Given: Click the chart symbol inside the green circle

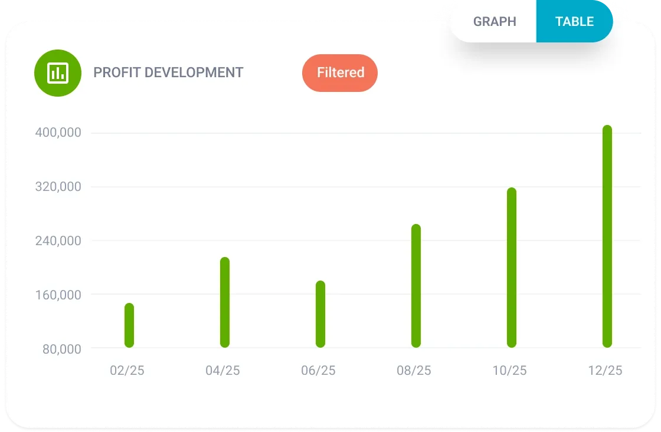Looking at the screenshot, I should pos(58,72).
